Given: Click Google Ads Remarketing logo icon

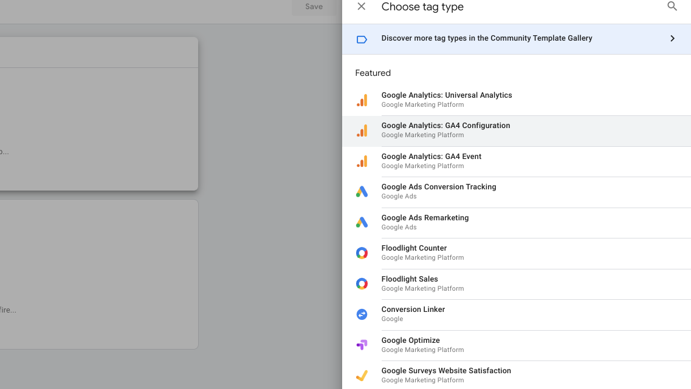Looking at the screenshot, I should pyautogui.click(x=362, y=223).
